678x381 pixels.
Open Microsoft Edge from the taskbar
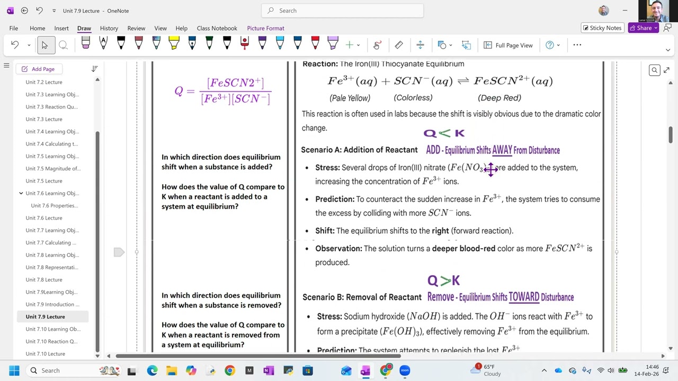tap(152, 370)
